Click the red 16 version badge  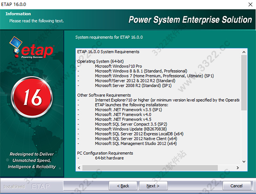tap(32, 97)
